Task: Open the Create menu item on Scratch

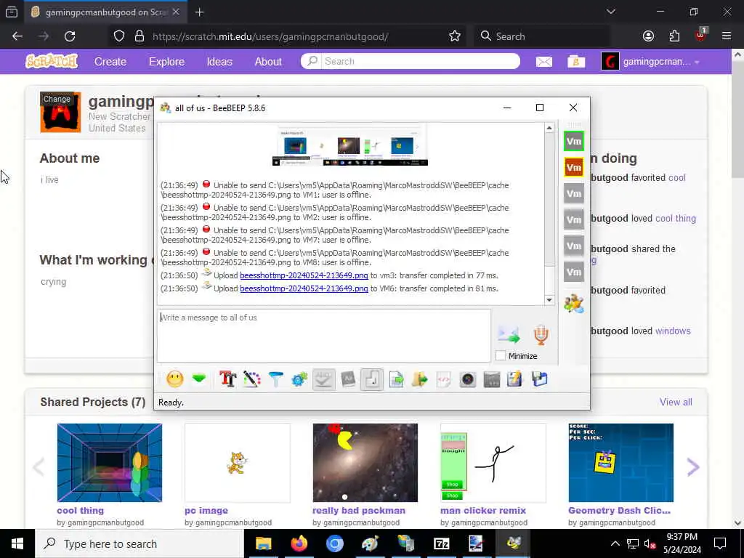Action: pos(110,62)
